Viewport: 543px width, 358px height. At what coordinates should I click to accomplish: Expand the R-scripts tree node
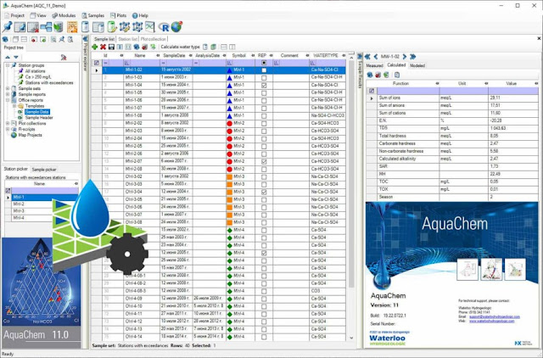tap(8, 129)
